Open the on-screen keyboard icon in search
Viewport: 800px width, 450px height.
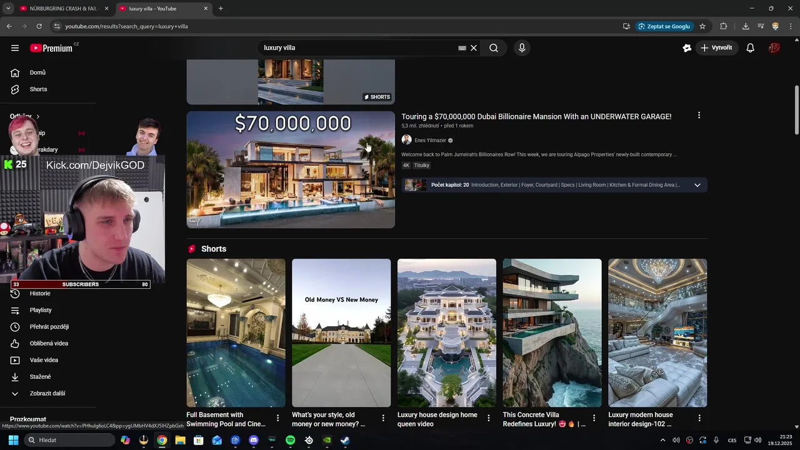462,48
